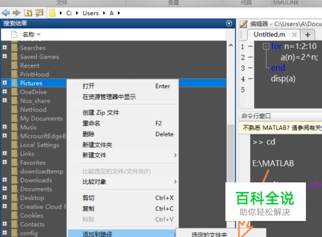The height and width of the screenshot is (237, 322).
Task: Go up one folder level icon
Action: pos(28,13)
